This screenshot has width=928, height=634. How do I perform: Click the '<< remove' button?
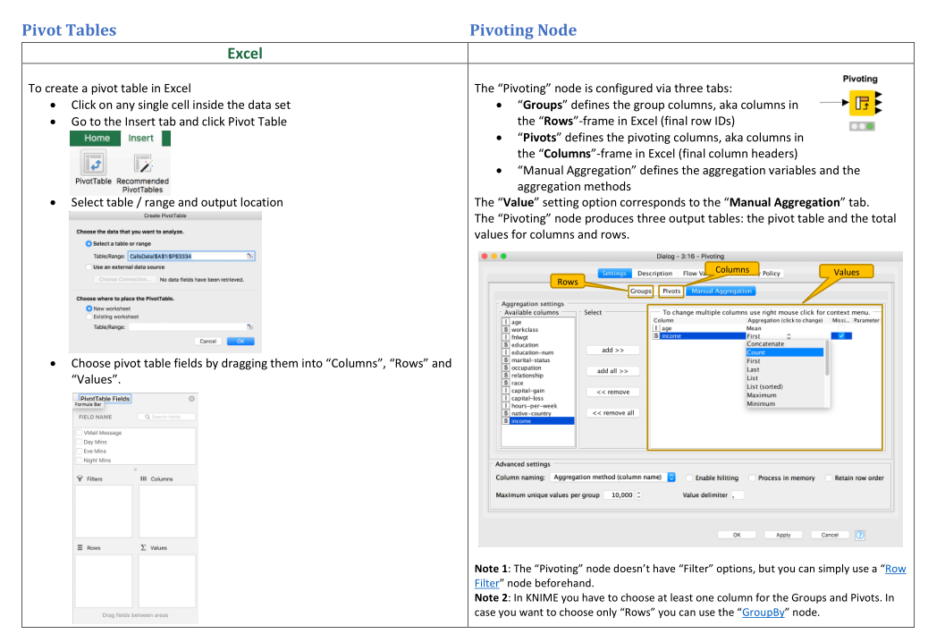point(612,392)
